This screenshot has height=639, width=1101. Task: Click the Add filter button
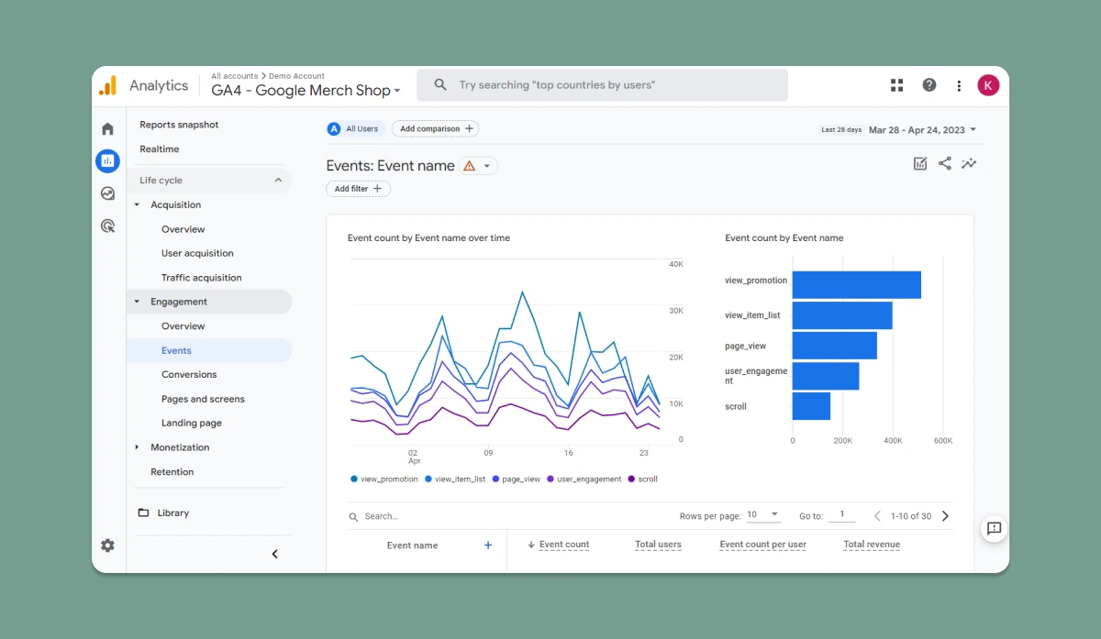358,189
